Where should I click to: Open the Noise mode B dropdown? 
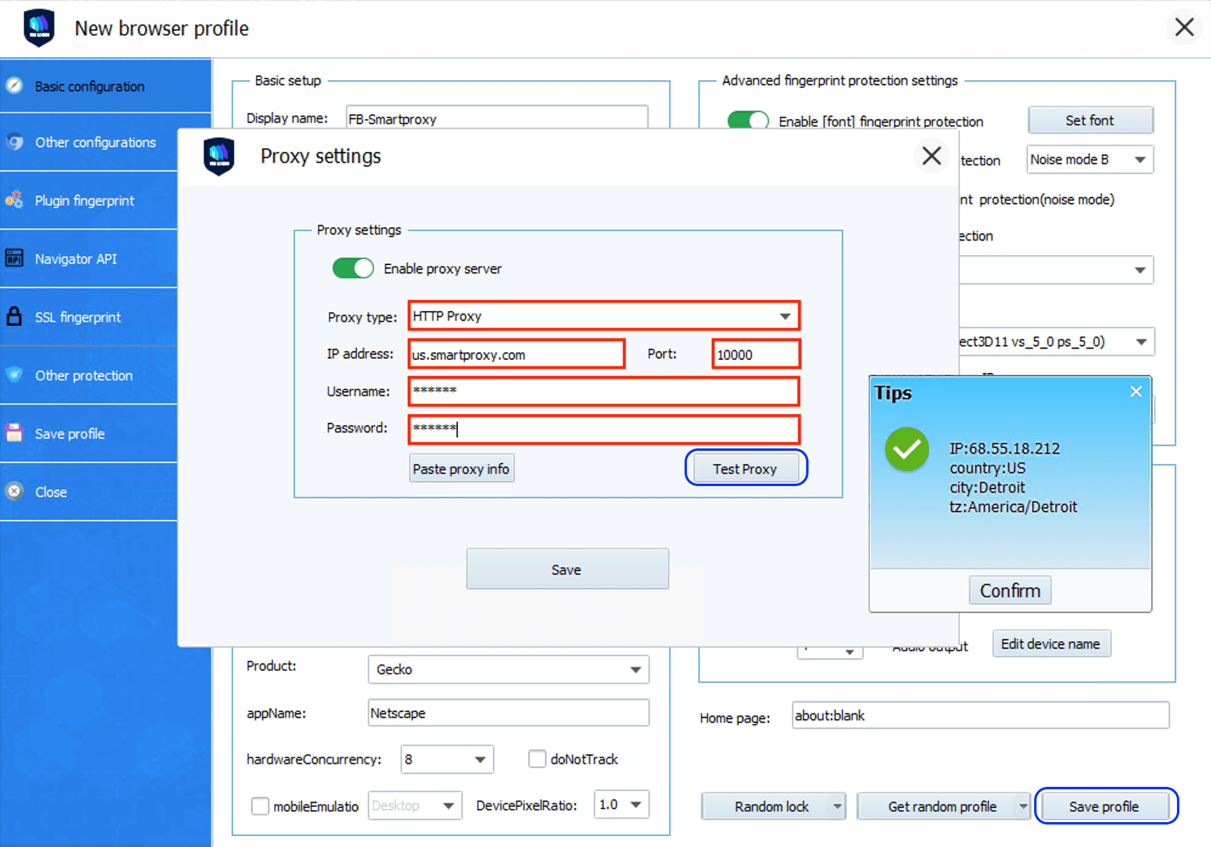[1089, 159]
